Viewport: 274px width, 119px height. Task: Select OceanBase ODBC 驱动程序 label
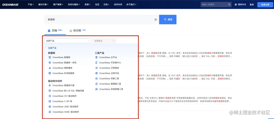[x=66, y=112]
